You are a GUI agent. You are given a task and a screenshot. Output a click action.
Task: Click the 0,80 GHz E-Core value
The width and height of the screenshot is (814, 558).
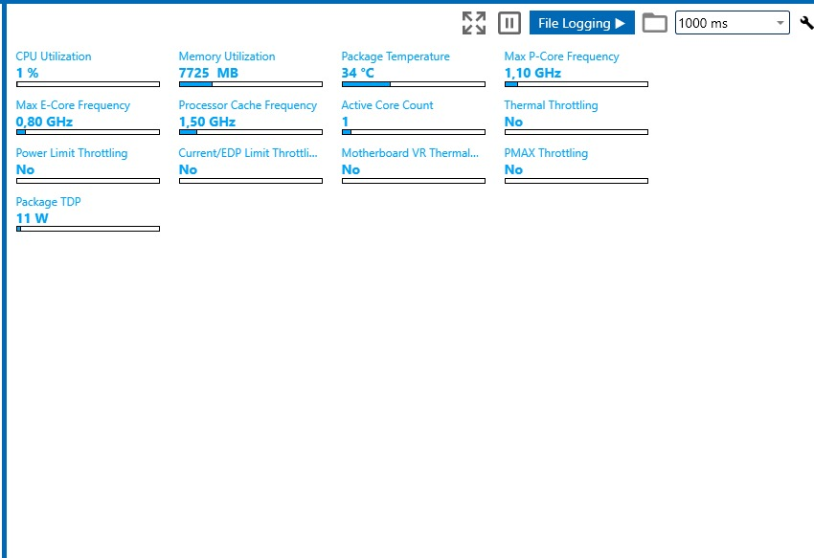click(44, 122)
